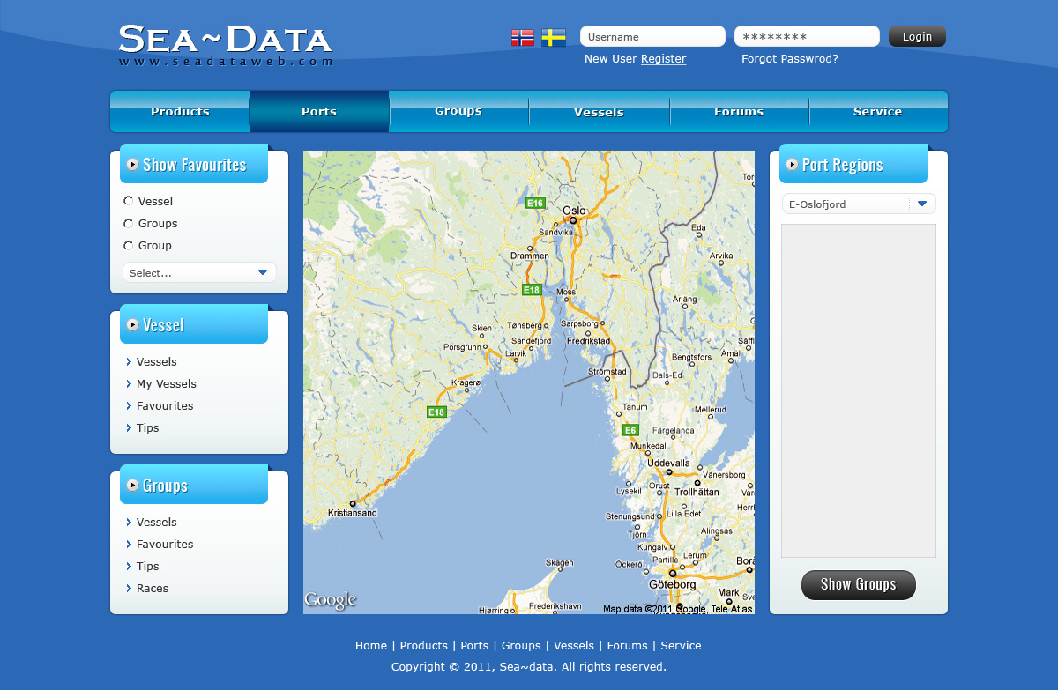Focus the Username input field
Viewport: 1058px width, 690px height.
(x=652, y=37)
